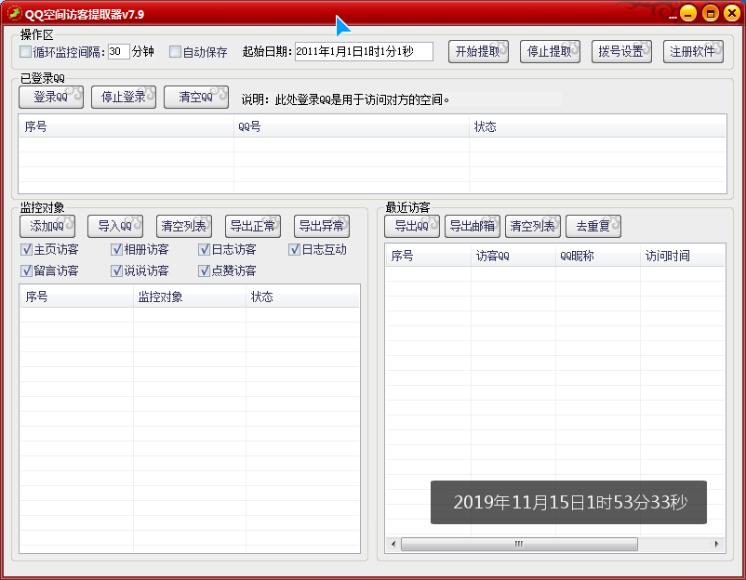Click the 去重复 button
Viewport: 746px width, 580px height.
coord(593,226)
